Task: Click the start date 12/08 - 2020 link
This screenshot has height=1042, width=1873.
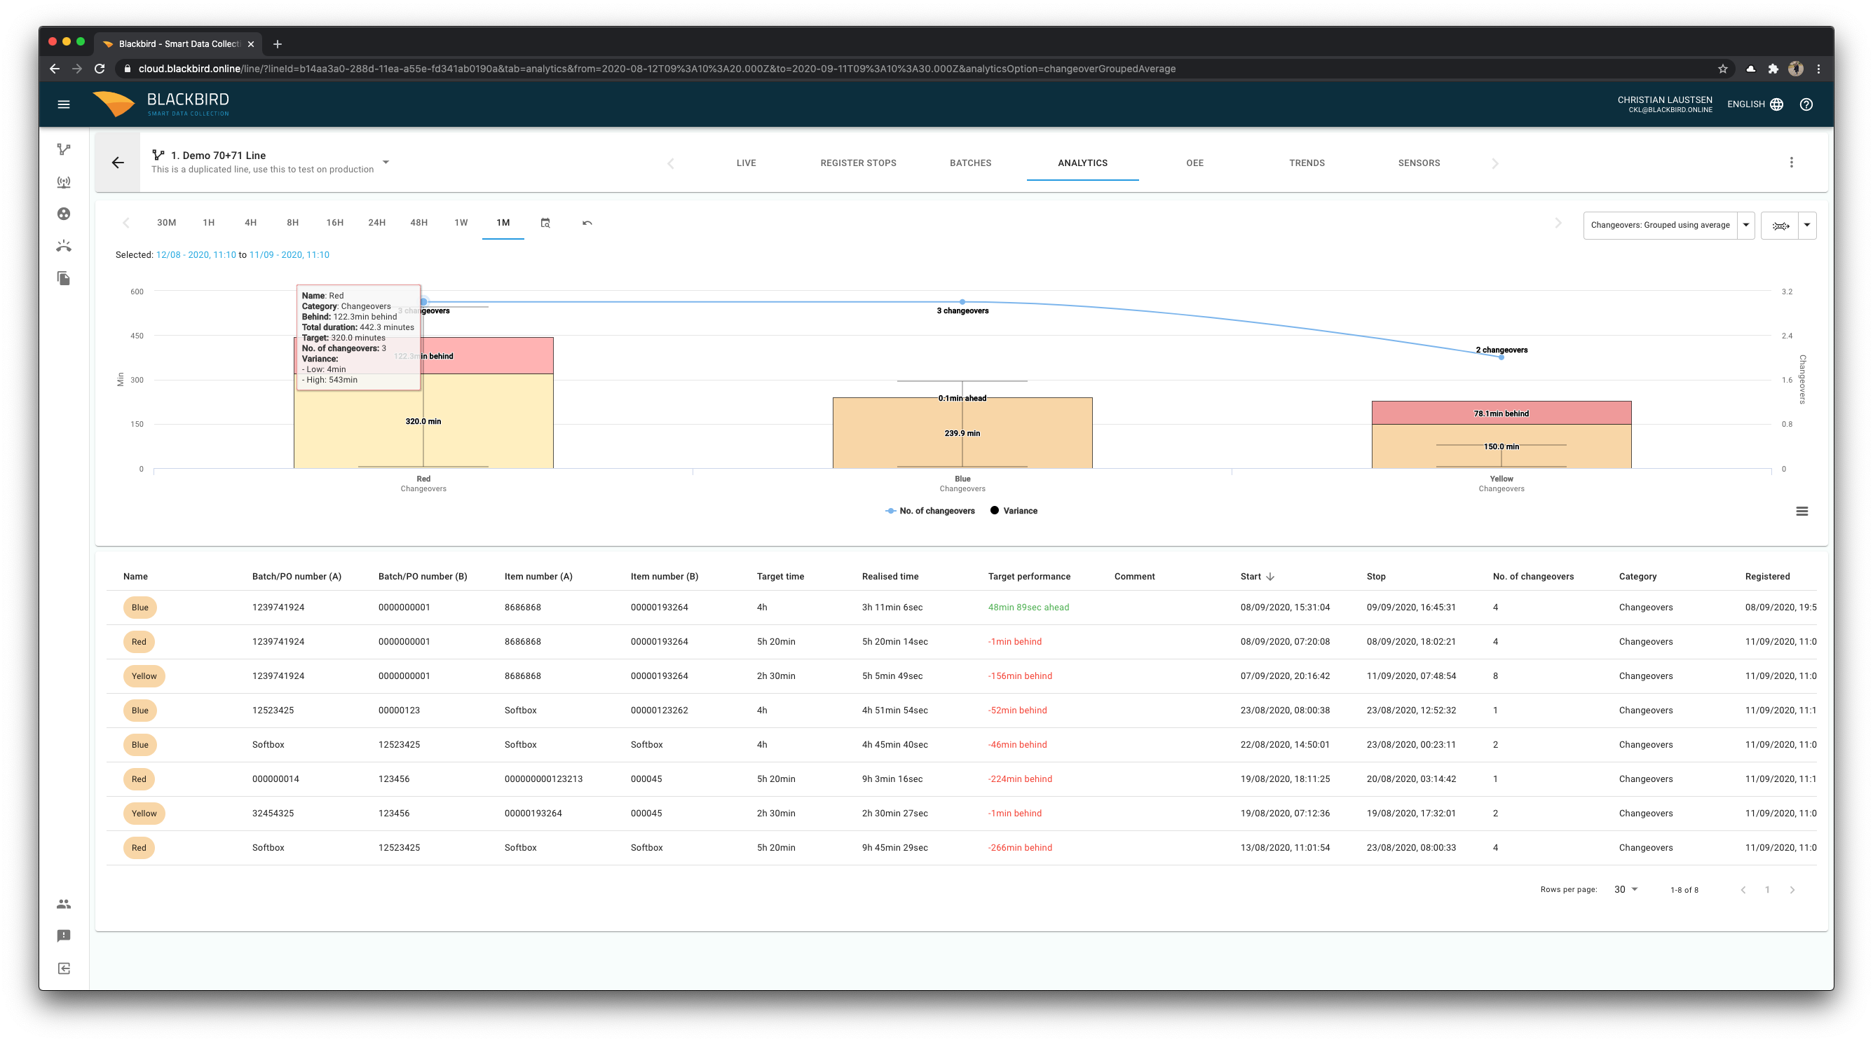Action: 196,255
